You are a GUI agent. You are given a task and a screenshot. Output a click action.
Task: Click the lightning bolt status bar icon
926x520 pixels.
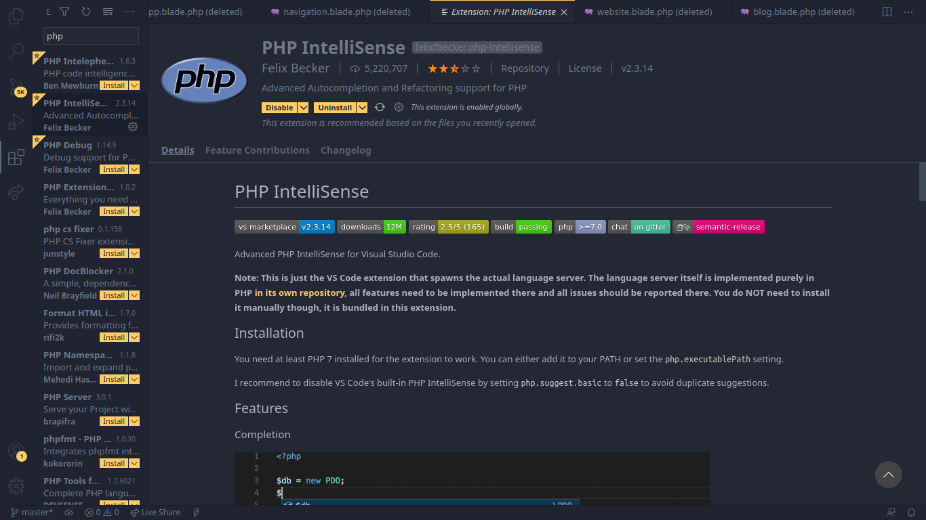click(197, 513)
